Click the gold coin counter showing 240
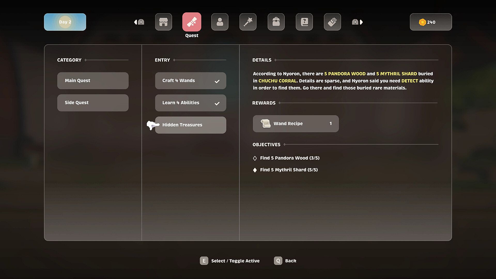The width and height of the screenshot is (496, 279). (x=431, y=22)
